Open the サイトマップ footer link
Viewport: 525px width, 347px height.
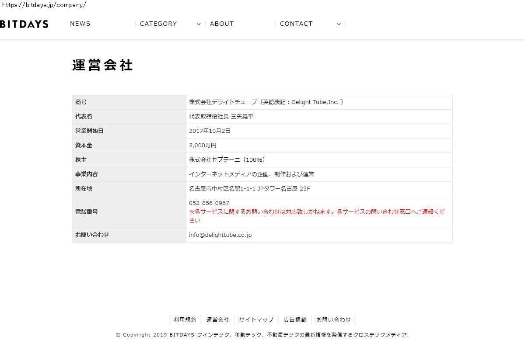[x=256, y=320]
